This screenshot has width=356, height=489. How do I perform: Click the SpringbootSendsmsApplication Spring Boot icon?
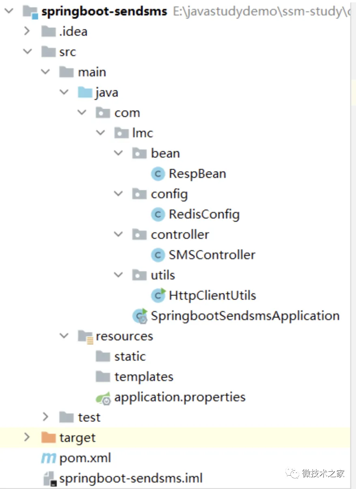pos(140,316)
